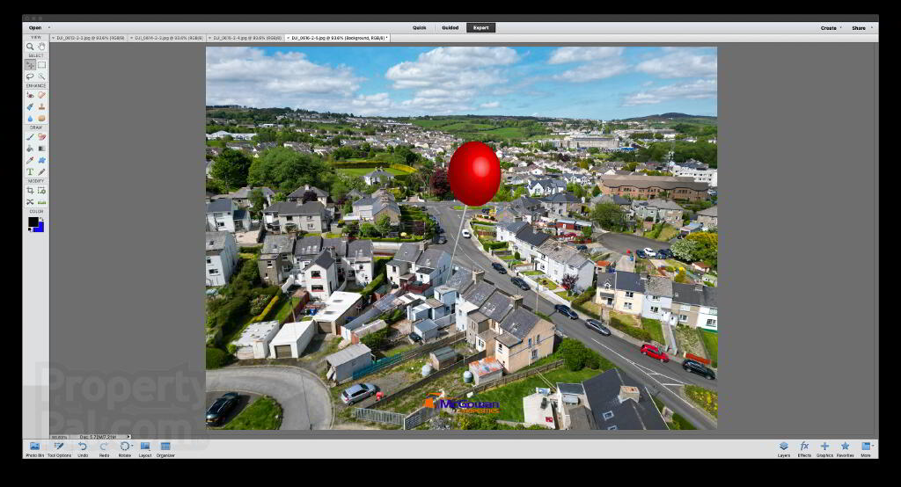Select the Lasso tool
Image resolution: width=901 pixels, height=487 pixels.
[x=30, y=76]
